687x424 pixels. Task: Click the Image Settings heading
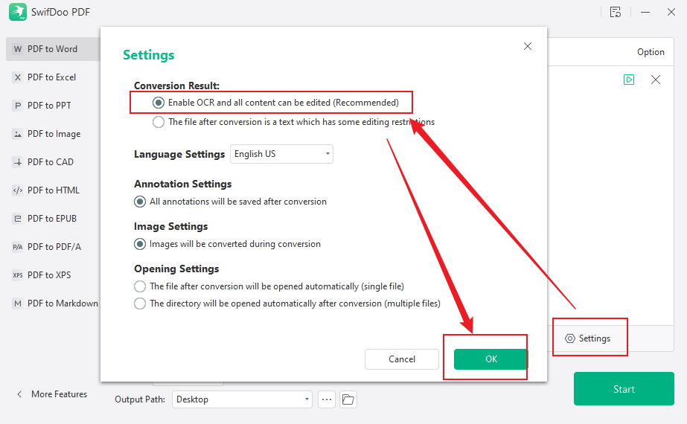point(171,226)
